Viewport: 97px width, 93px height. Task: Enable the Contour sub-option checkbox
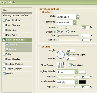coord(7,45)
